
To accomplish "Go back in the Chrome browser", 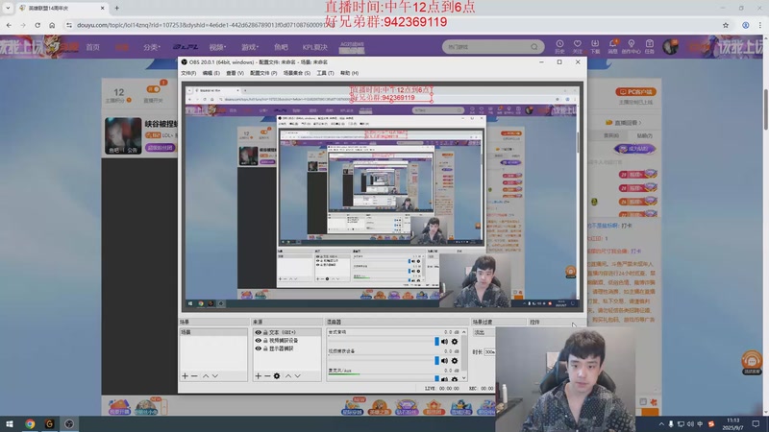I will [x=9, y=25].
